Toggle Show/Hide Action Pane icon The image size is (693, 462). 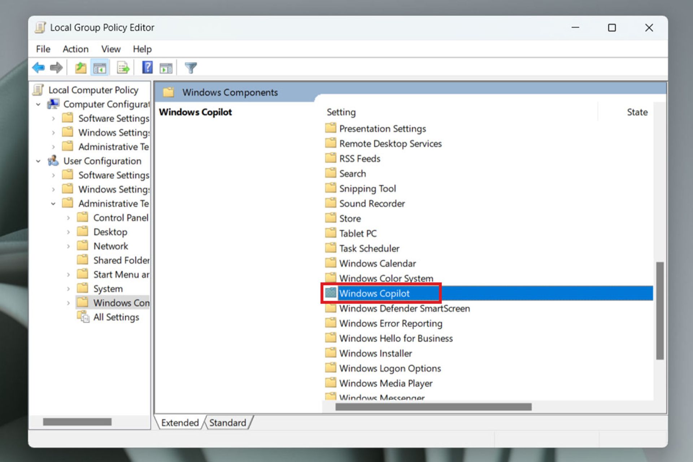(x=166, y=68)
